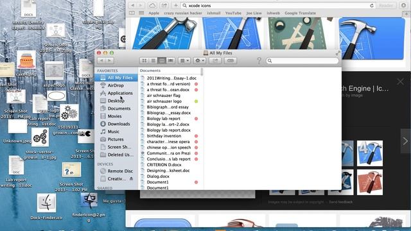Image resolution: width=411 pixels, height=231 pixels.
Task: Open Applications in Finder sidebar
Action: pyautogui.click(x=116, y=93)
